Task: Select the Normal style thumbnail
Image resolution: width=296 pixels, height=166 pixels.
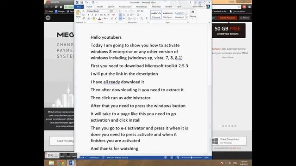Action: pyautogui.click(x=156, y=15)
